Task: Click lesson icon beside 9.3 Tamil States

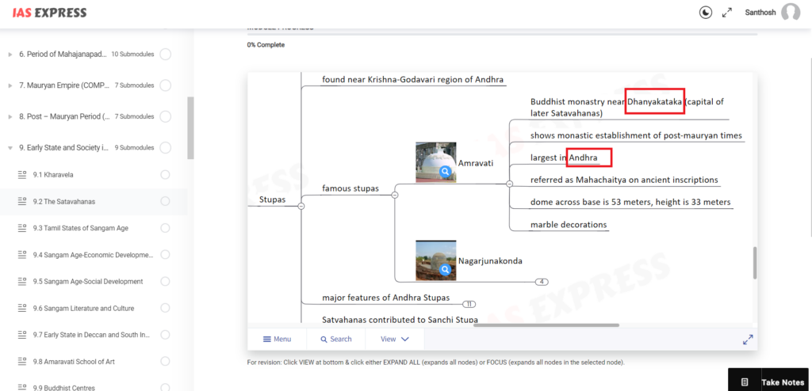Action: [21, 228]
